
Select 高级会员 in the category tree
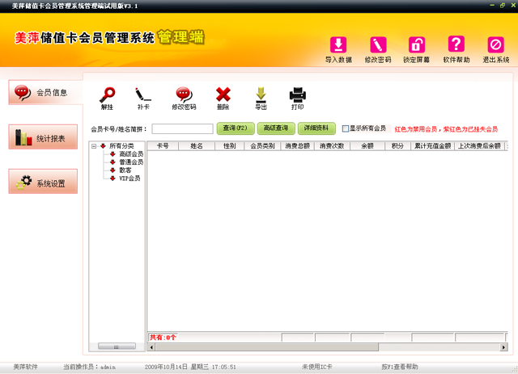(x=130, y=154)
